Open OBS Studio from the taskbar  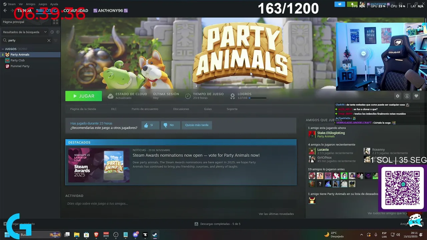[x=116, y=235]
